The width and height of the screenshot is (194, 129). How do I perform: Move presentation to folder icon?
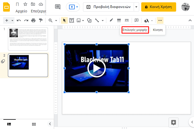pyautogui.click(x=33, y=4)
